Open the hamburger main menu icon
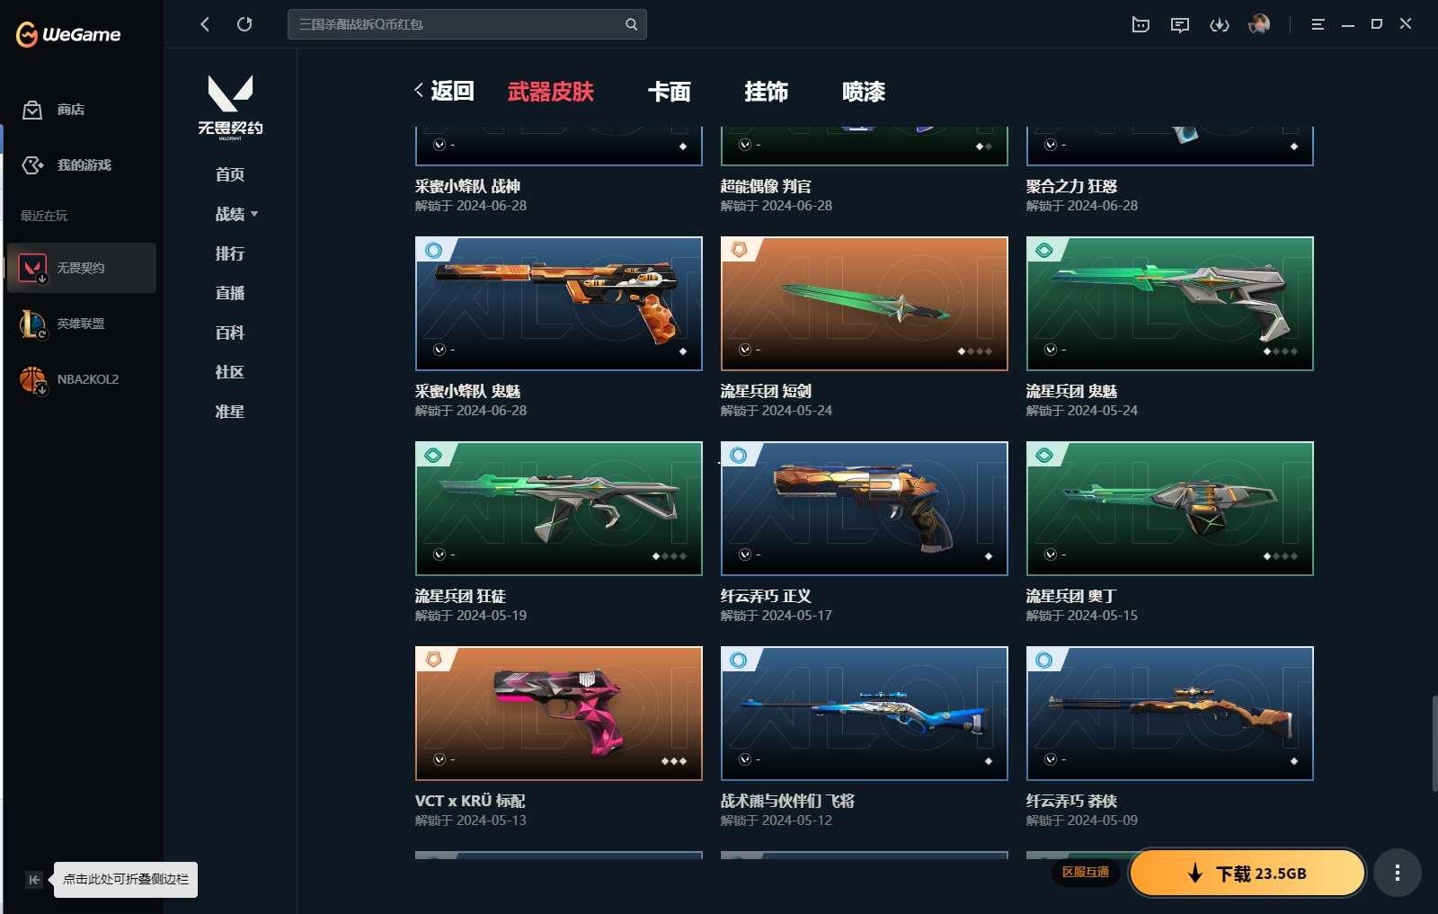 click(x=1318, y=24)
